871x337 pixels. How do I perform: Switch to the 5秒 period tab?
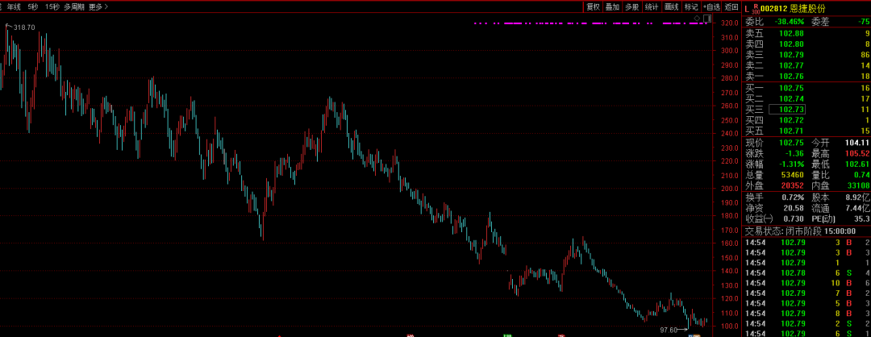click(33, 6)
